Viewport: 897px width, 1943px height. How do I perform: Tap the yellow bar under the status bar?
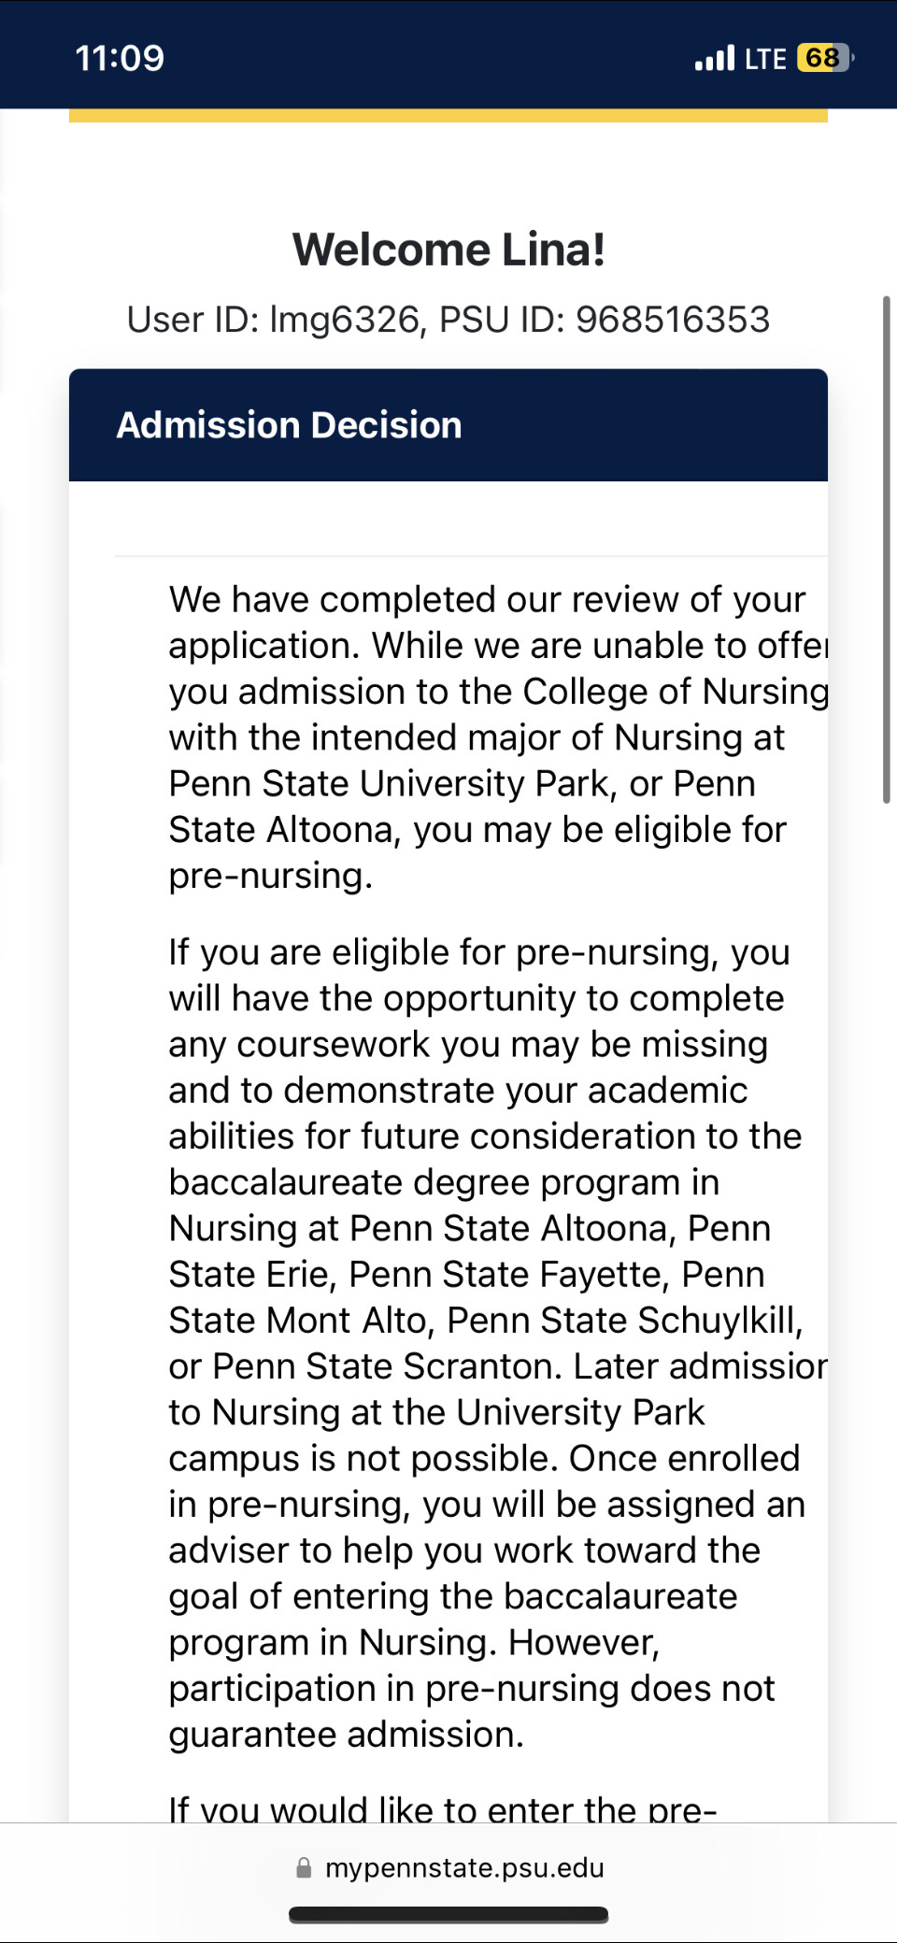coord(448,116)
